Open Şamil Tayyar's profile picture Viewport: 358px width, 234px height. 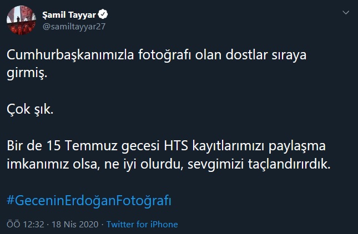click(x=21, y=21)
